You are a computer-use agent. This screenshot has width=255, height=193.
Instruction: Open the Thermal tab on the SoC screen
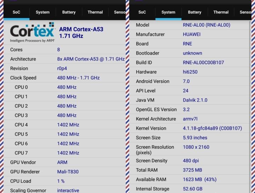[x=95, y=12]
